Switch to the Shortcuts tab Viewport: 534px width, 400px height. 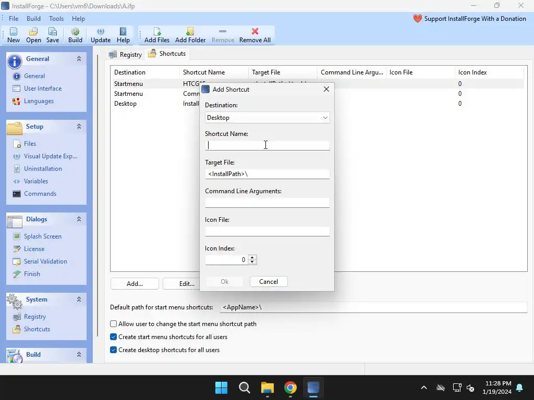[x=167, y=54]
